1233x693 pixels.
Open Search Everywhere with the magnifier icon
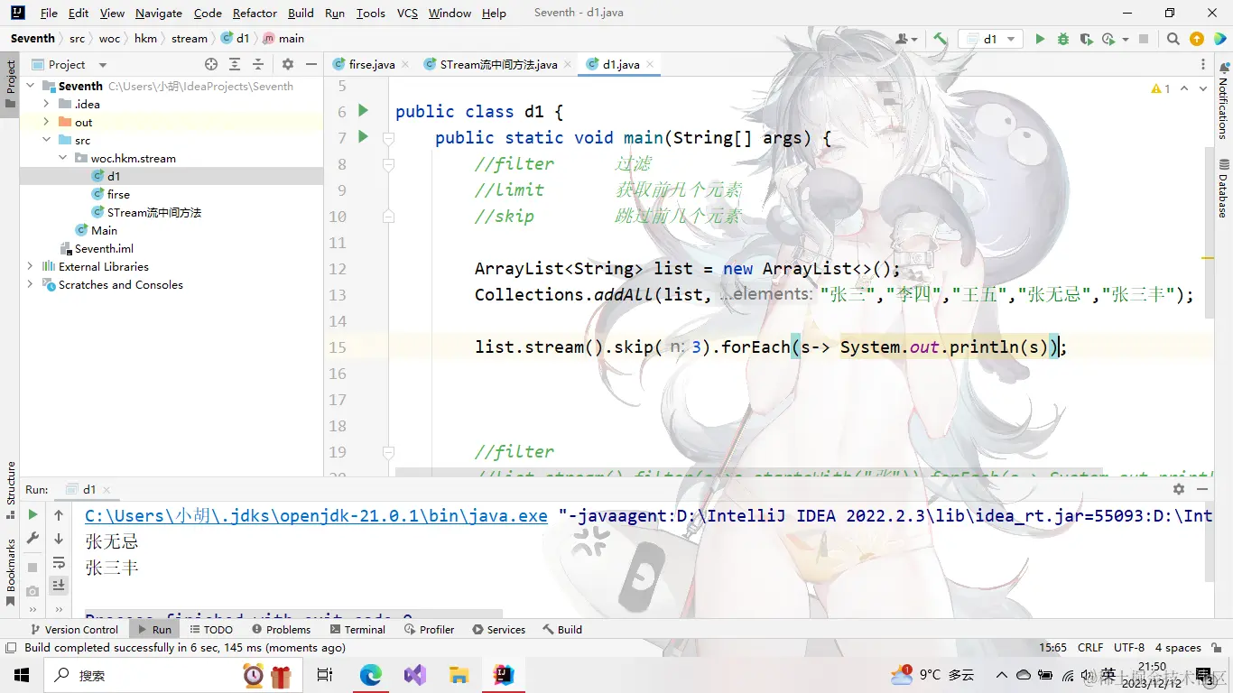click(1173, 38)
